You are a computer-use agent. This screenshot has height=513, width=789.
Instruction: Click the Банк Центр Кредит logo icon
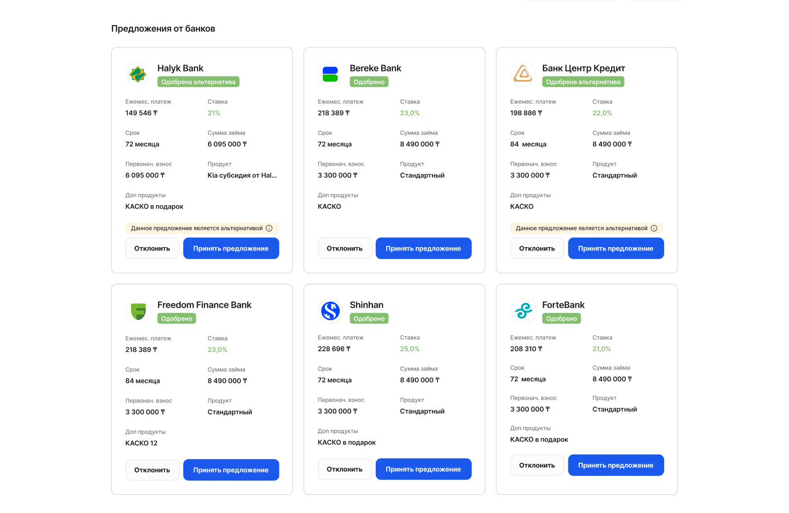point(522,74)
